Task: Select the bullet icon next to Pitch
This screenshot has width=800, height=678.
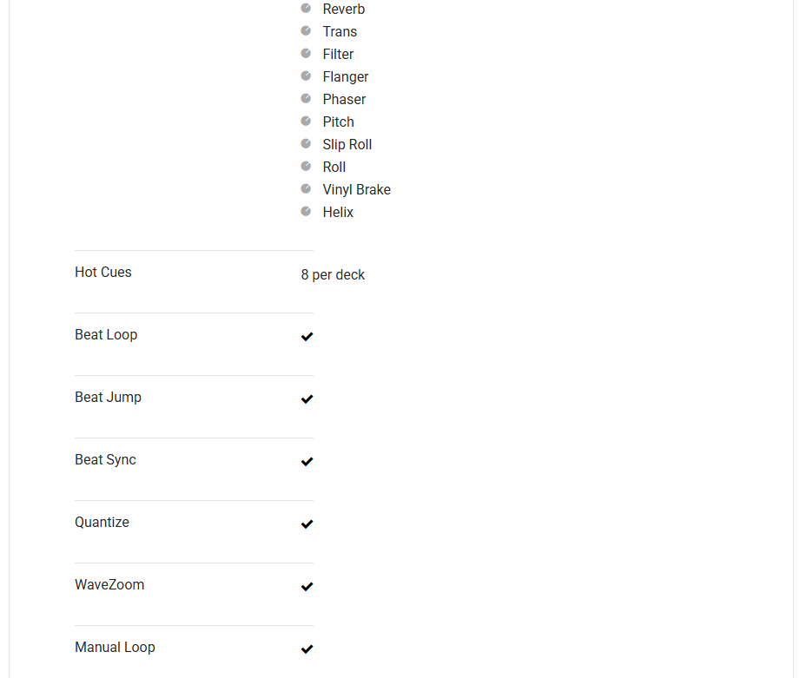Action: pyautogui.click(x=306, y=121)
